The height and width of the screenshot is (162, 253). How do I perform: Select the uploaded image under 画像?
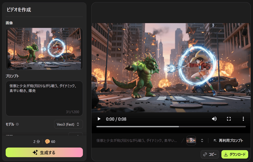click(x=44, y=49)
